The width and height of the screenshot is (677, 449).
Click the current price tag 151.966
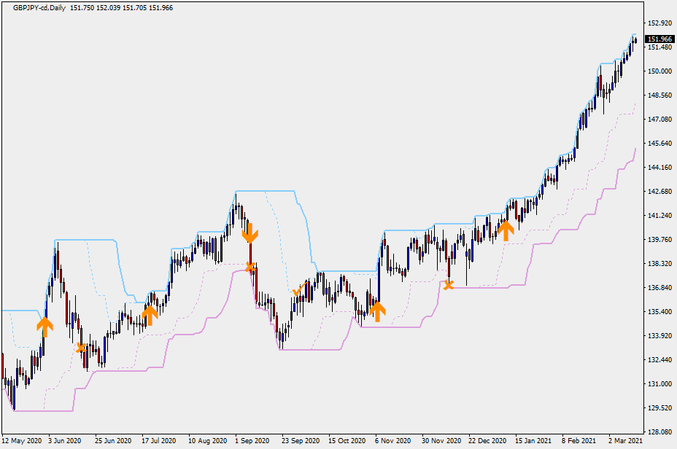pos(659,39)
